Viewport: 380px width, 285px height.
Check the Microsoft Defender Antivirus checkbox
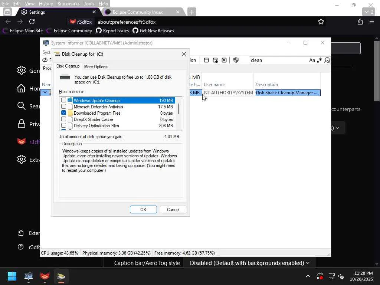63,107
